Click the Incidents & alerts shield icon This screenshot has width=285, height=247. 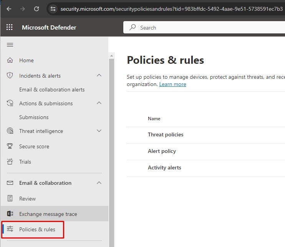[10, 75]
